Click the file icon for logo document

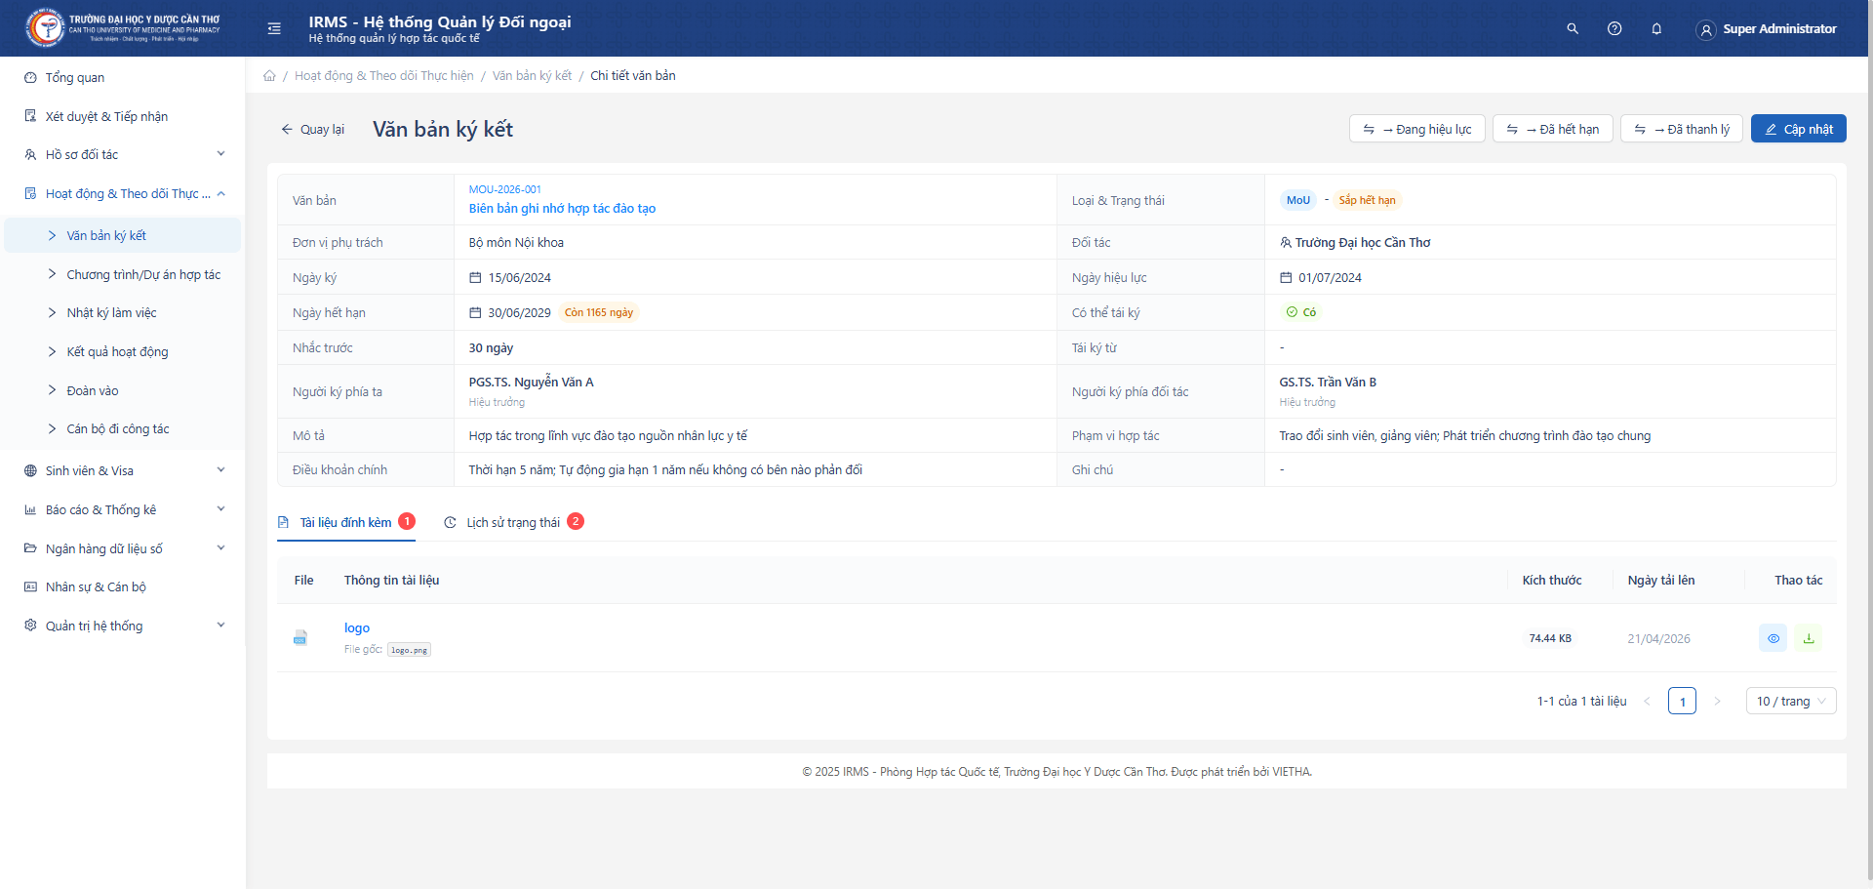300,638
